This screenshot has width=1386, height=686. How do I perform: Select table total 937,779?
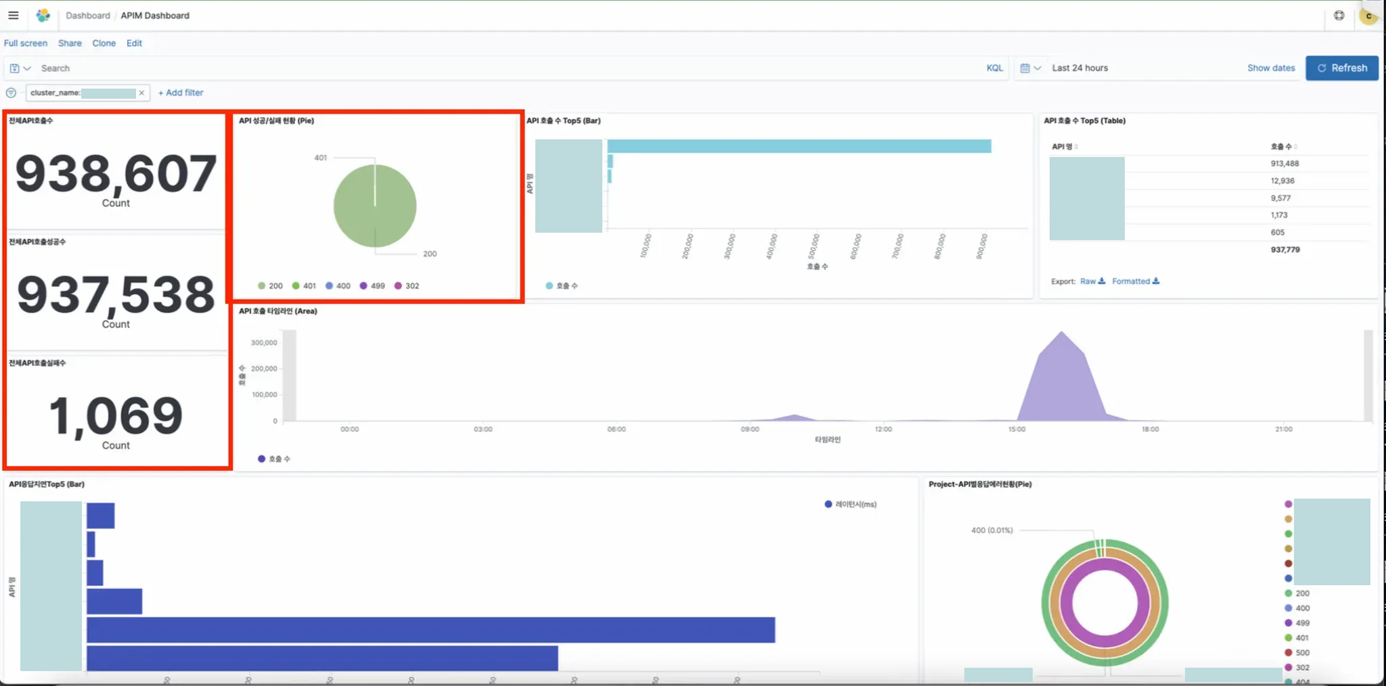click(1285, 250)
